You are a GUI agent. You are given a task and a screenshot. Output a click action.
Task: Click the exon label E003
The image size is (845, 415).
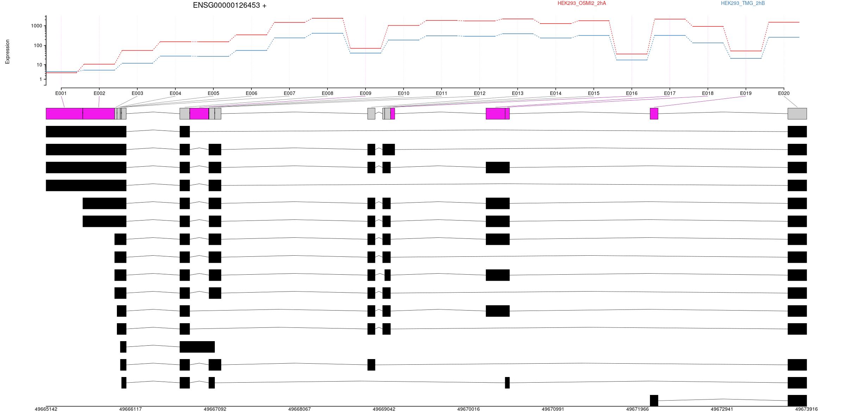137,93
